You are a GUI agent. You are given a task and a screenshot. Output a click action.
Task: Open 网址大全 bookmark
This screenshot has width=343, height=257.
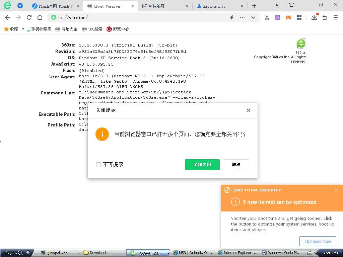click(x=66, y=29)
